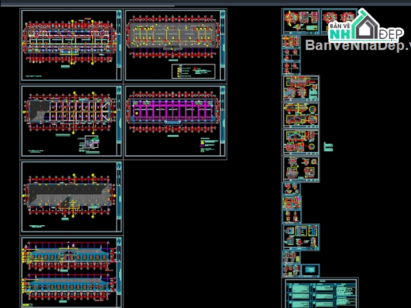
Task: Select the building elevations sheet at bottom left
Action: point(71,272)
